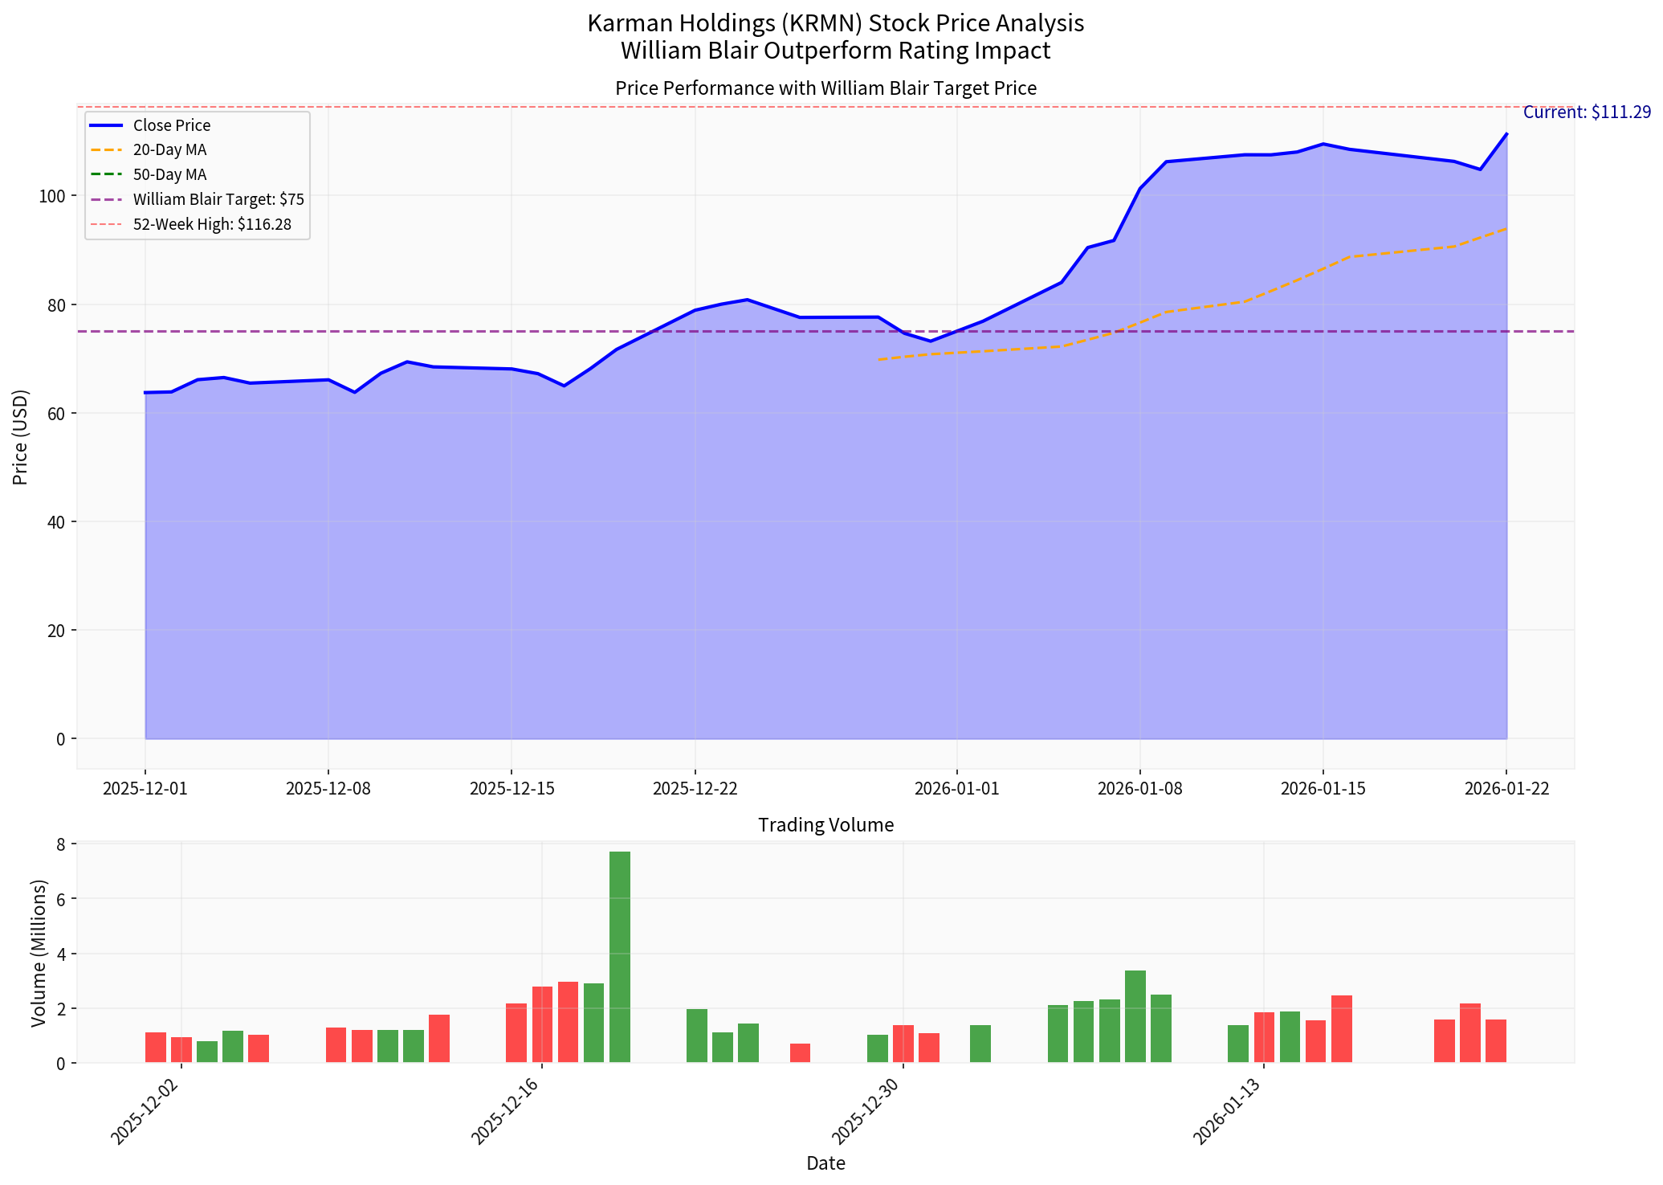Click the Volume (Millions) axis label
Screen dimensions: 1663x1185
(38, 953)
